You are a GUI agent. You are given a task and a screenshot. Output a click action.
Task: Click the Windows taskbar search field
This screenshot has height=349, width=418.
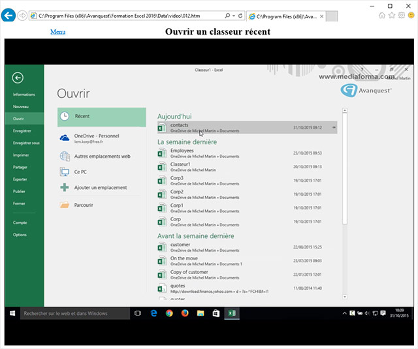point(75,313)
